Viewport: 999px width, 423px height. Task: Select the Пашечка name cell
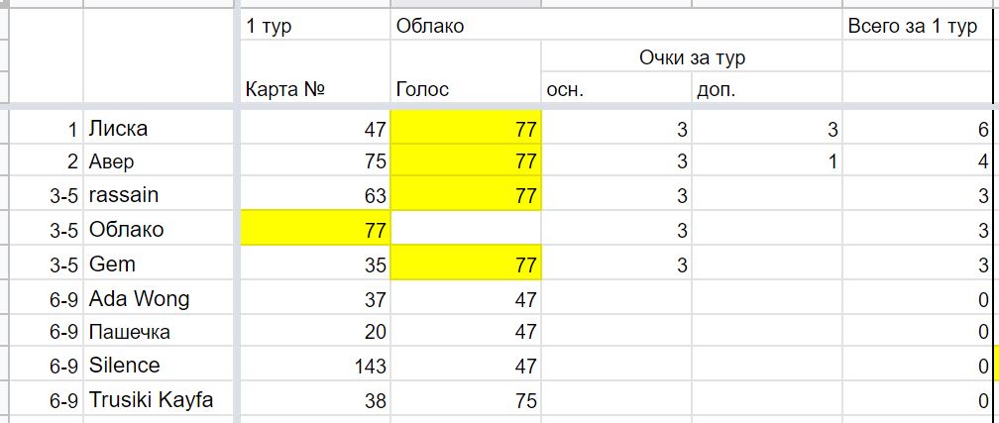[158, 331]
